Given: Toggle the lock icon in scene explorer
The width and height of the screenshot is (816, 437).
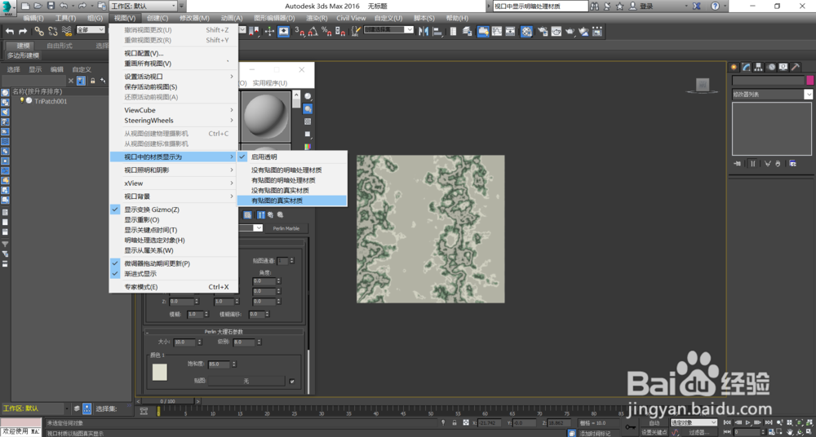Looking at the screenshot, I should [x=93, y=81].
